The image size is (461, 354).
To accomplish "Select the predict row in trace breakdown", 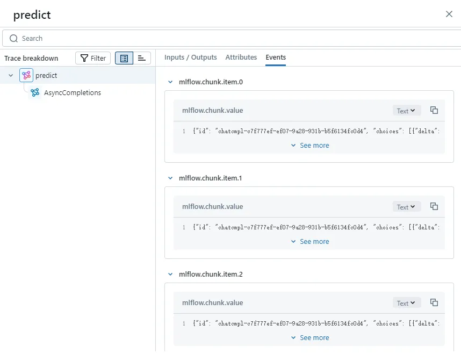I will 77,75.
